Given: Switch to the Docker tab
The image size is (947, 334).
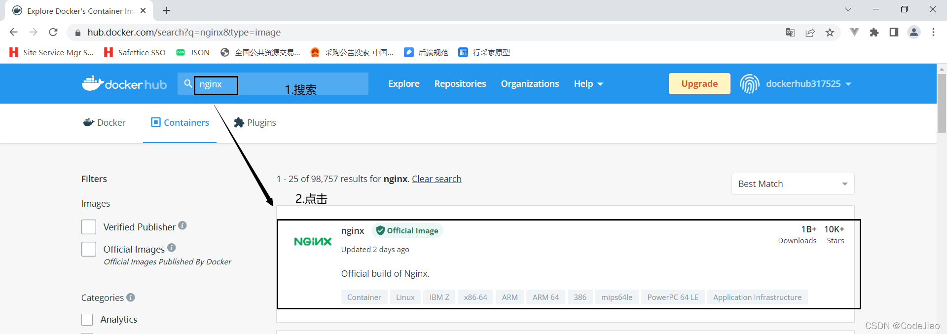Looking at the screenshot, I should tap(105, 122).
